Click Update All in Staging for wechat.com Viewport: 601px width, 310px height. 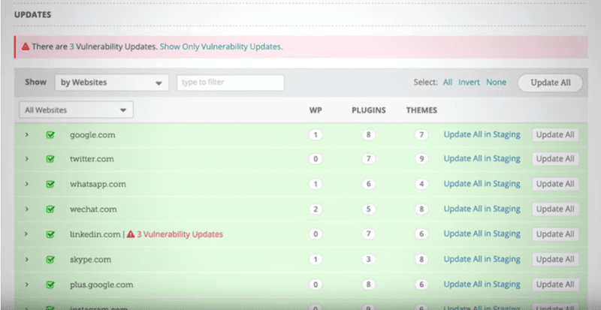[482, 209]
